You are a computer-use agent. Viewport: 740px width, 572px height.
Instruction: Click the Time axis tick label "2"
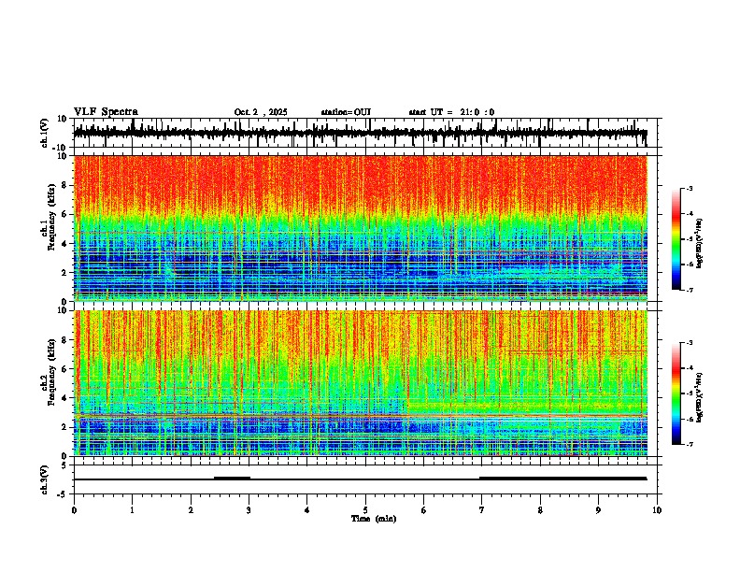click(x=191, y=510)
